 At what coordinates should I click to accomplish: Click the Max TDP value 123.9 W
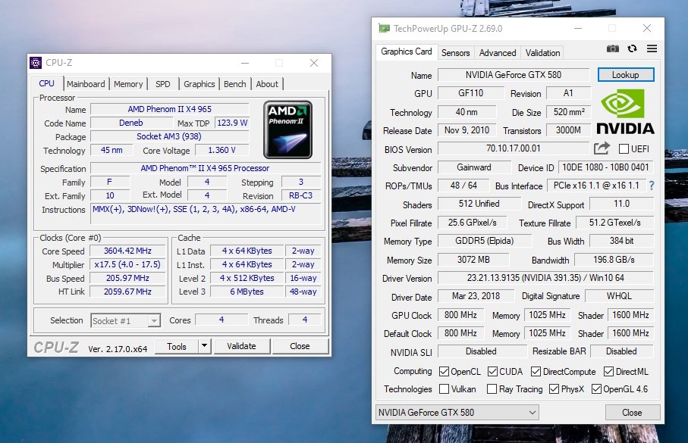click(232, 123)
